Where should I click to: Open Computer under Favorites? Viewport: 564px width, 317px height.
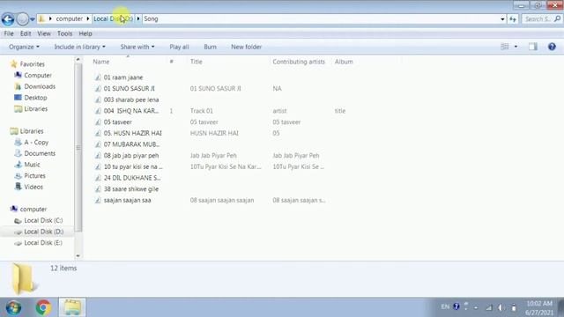point(38,75)
